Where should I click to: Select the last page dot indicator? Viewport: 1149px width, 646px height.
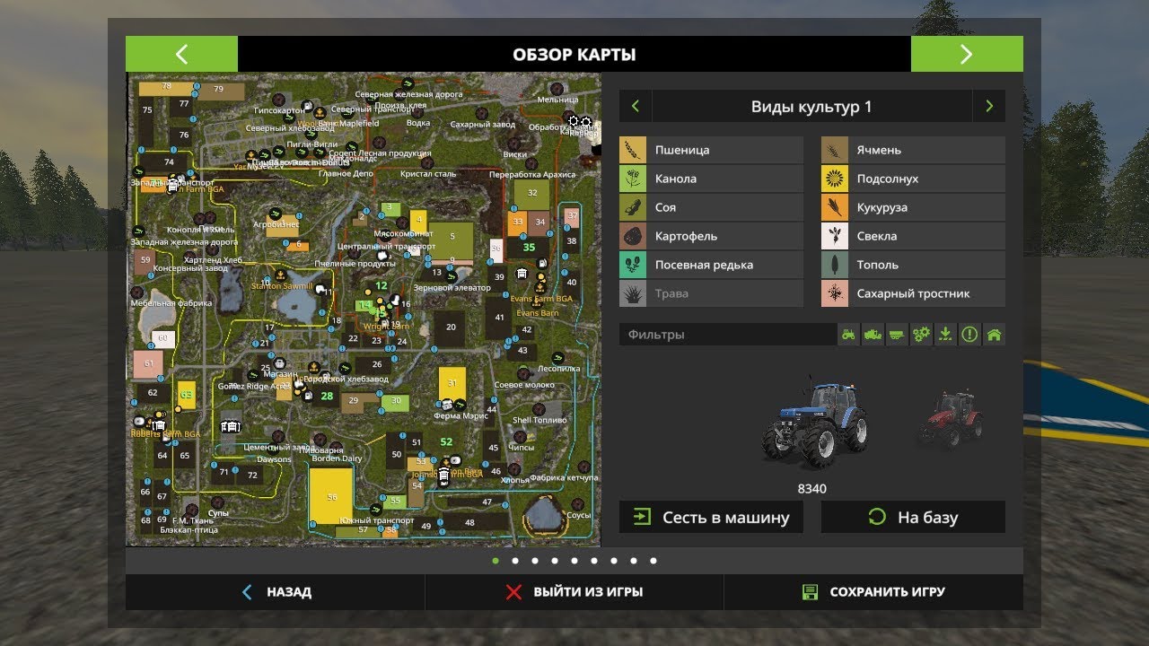653,561
